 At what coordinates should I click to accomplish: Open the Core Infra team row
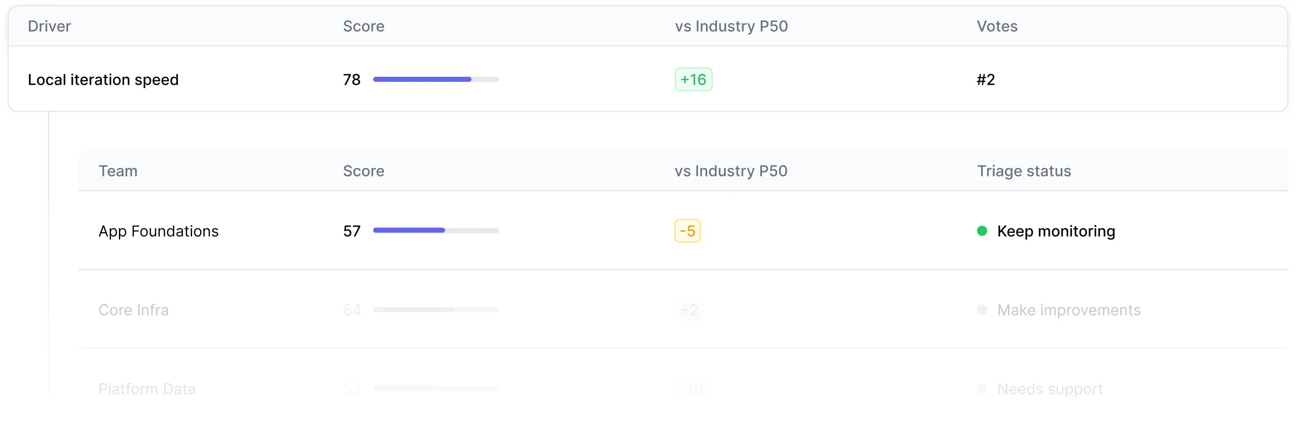(133, 310)
